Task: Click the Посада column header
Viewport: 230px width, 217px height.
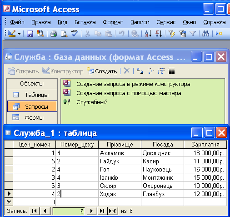Action: 163,144
